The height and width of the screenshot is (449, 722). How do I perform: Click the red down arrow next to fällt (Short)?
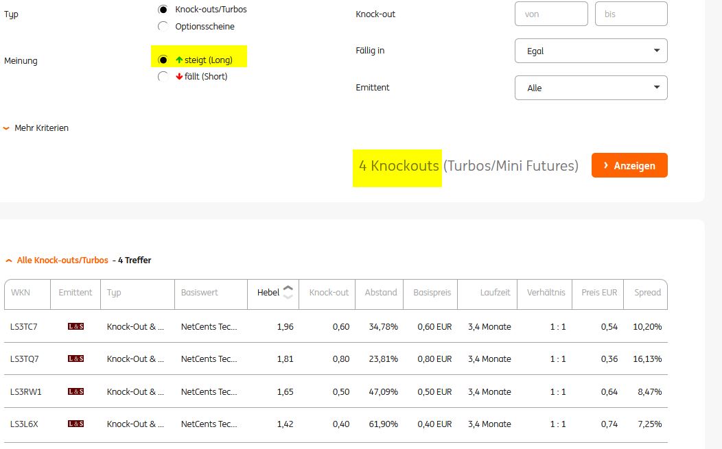(x=178, y=76)
